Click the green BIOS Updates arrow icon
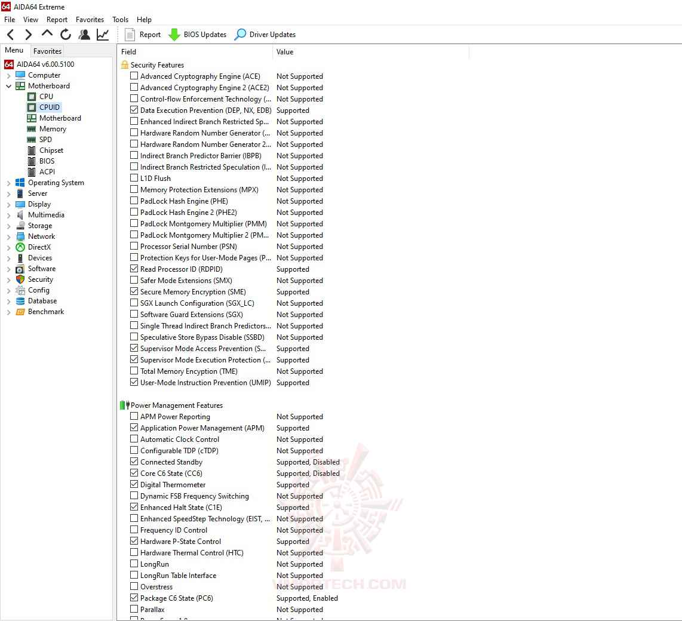 click(174, 35)
